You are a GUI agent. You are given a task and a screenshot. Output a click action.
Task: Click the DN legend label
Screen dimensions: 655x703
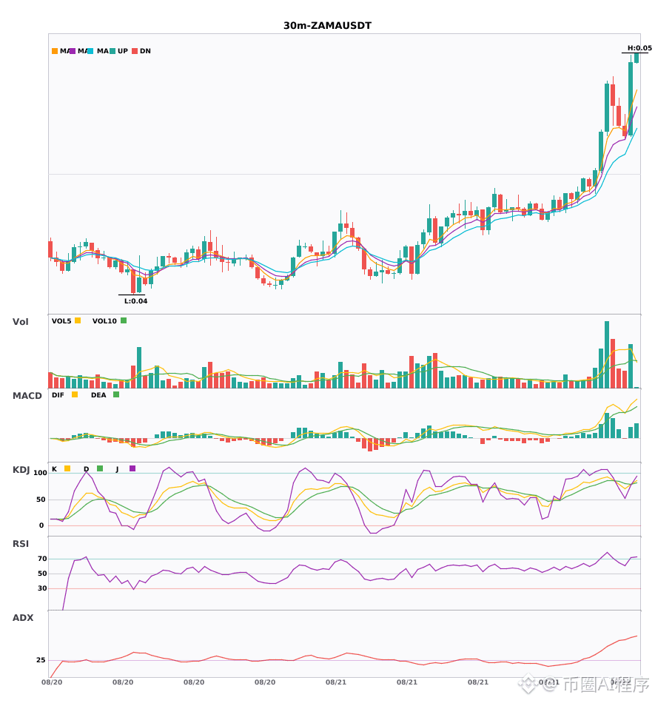tap(145, 51)
